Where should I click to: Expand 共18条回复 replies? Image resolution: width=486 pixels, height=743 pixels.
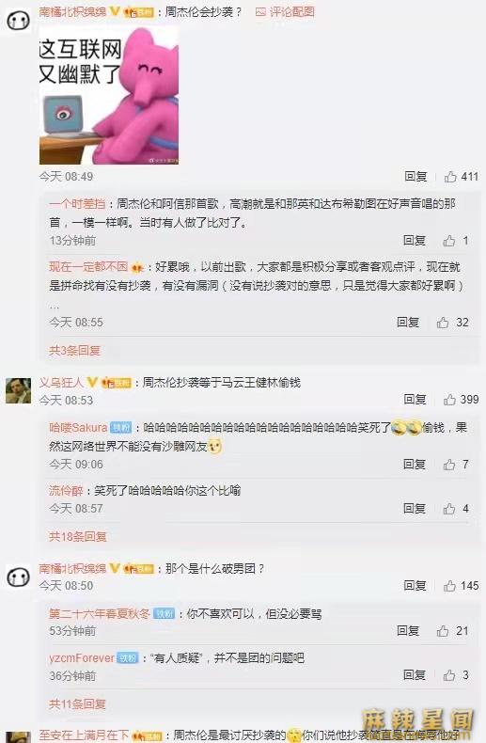(x=78, y=536)
